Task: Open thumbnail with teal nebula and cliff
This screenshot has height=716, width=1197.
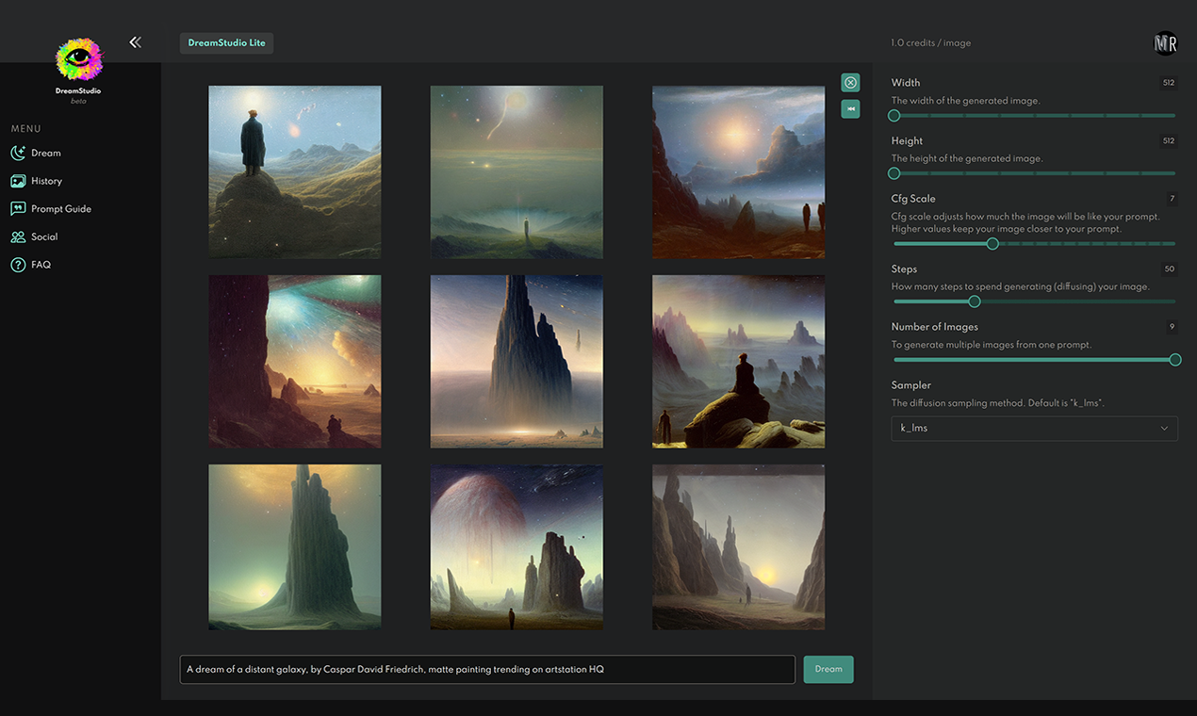Action: (x=295, y=362)
